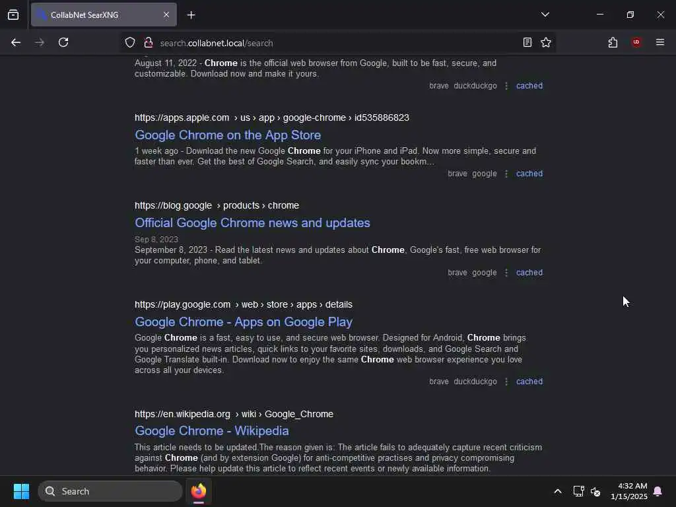
Task: Reload the current search page
Action: click(x=63, y=42)
